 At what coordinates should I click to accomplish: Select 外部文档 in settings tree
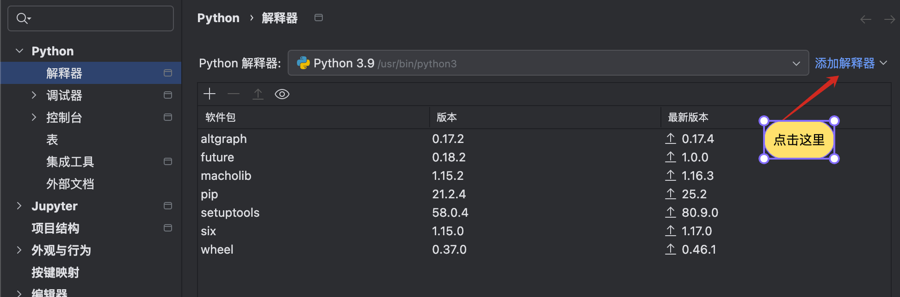(91, 184)
